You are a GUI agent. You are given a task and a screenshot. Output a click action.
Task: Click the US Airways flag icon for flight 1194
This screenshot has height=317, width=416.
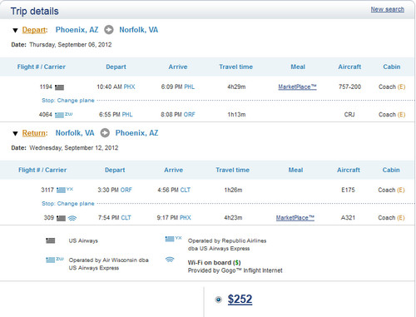(59, 87)
